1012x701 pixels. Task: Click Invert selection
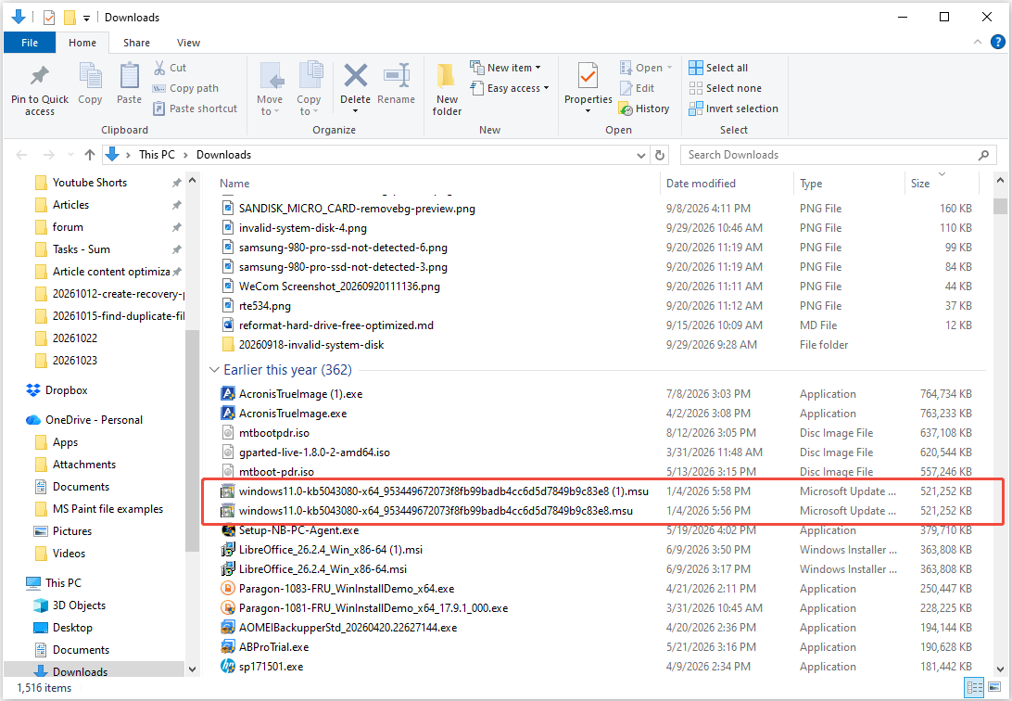[733, 108]
